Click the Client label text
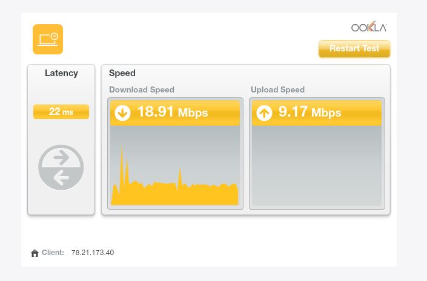 (x=53, y=253)
